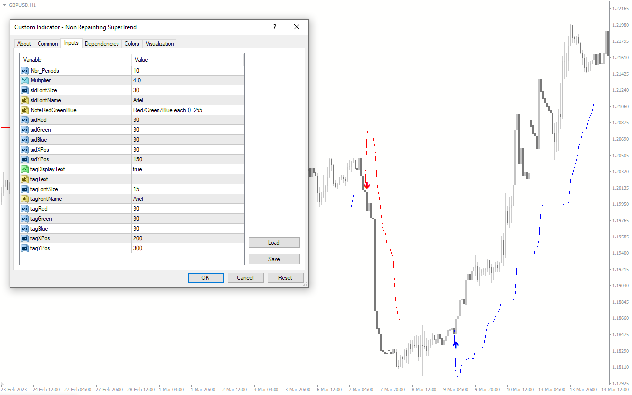Image resolution: width=632 pixels, height=395 pixels.
Task: Click the tagBlue variable icon
Action: (24, 229)
